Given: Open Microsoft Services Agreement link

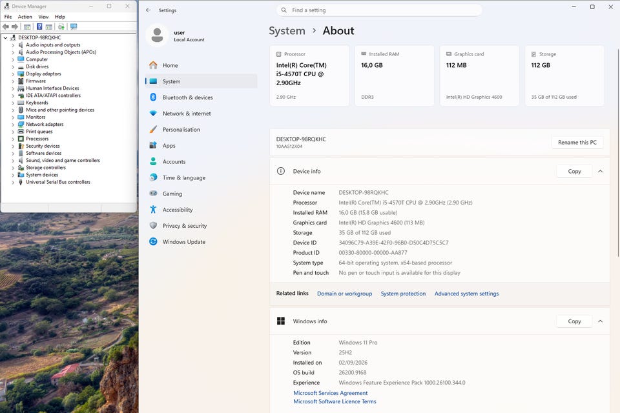Looking at the screenshot, I should (331, 393).
